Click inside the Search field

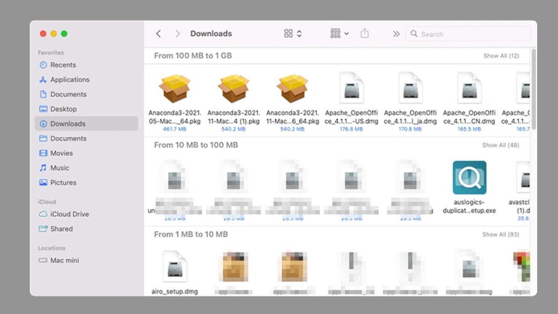[x=467, y=33]
